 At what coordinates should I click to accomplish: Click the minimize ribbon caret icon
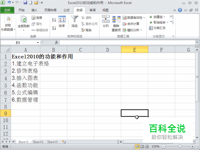pyautogui.click(x=175, y=10)
